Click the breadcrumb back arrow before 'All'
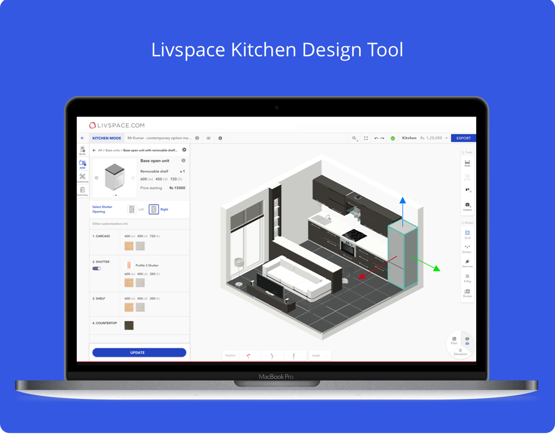555x434 pixels. pyautogui.click(x=94, y=150)
